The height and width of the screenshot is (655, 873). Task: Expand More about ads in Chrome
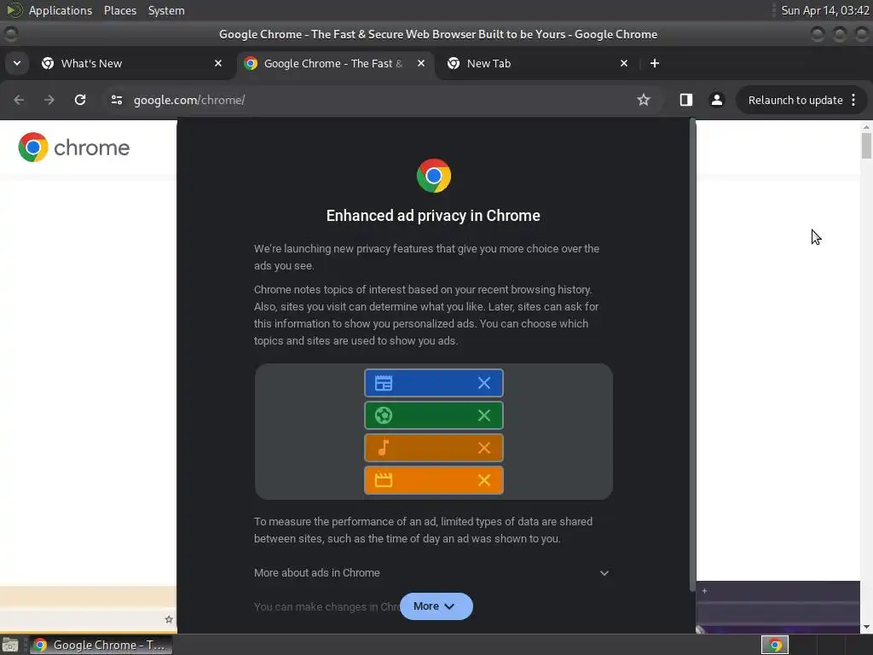[x=432, y=572]
